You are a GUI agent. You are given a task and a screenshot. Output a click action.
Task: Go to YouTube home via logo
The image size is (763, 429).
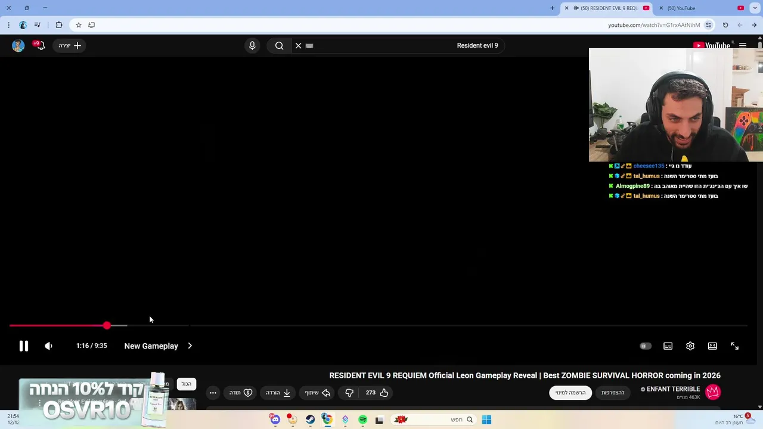711,45
